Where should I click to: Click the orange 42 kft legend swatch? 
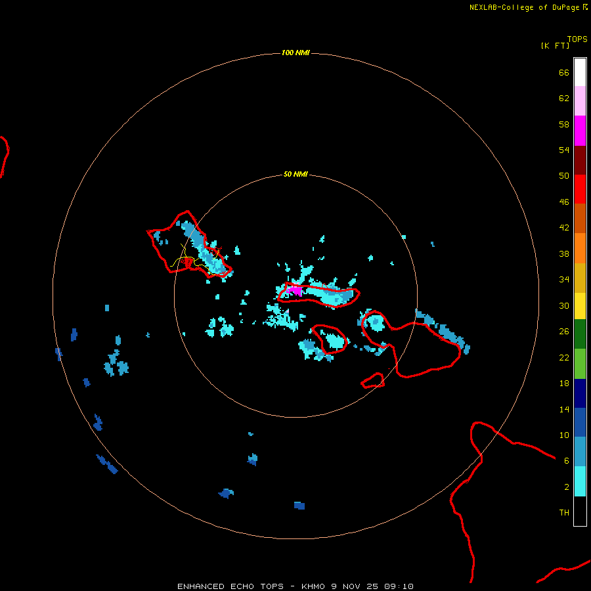[x=580, y=248]
